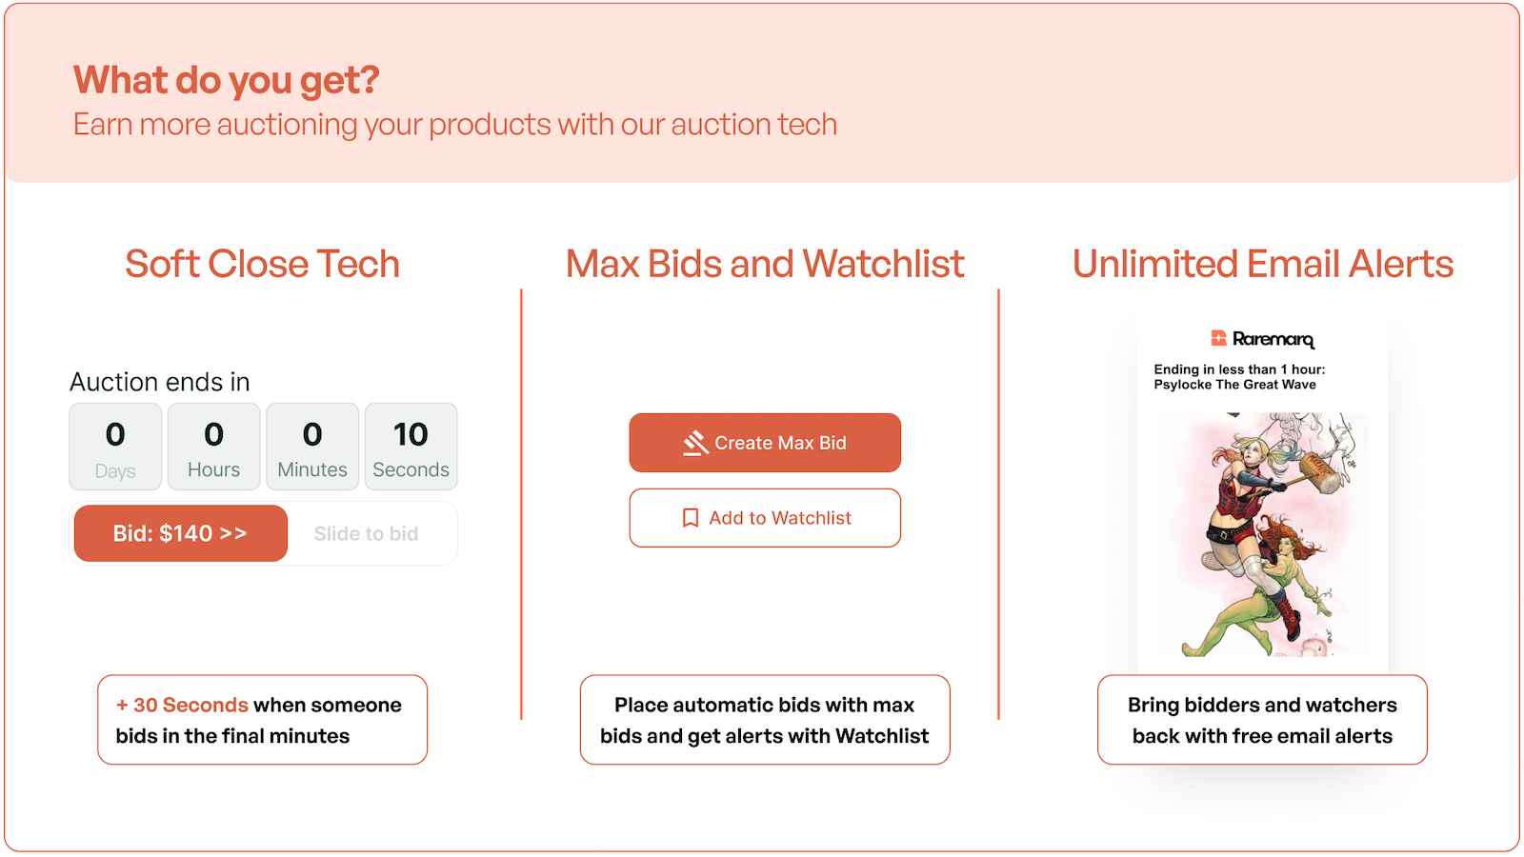Click the Unlimited Email Alerts heading
The height and width of the screenshot is (857, 1524).
[1263, 264]
